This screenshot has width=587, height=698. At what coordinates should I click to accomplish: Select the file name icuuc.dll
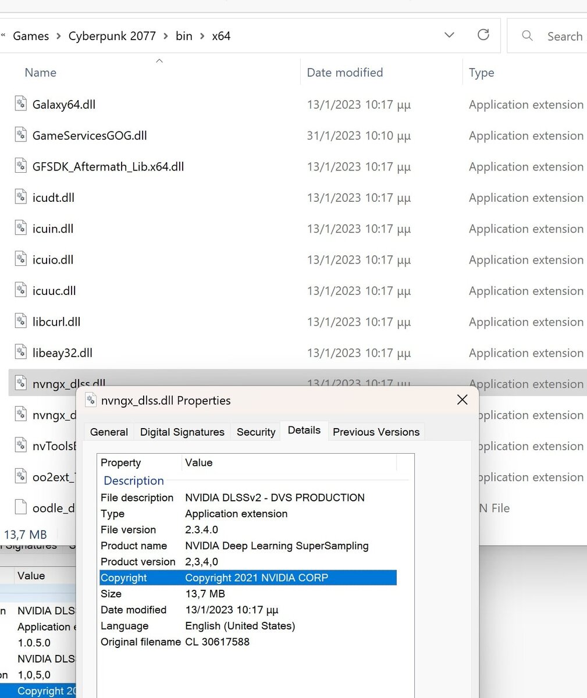pos(54,291)
